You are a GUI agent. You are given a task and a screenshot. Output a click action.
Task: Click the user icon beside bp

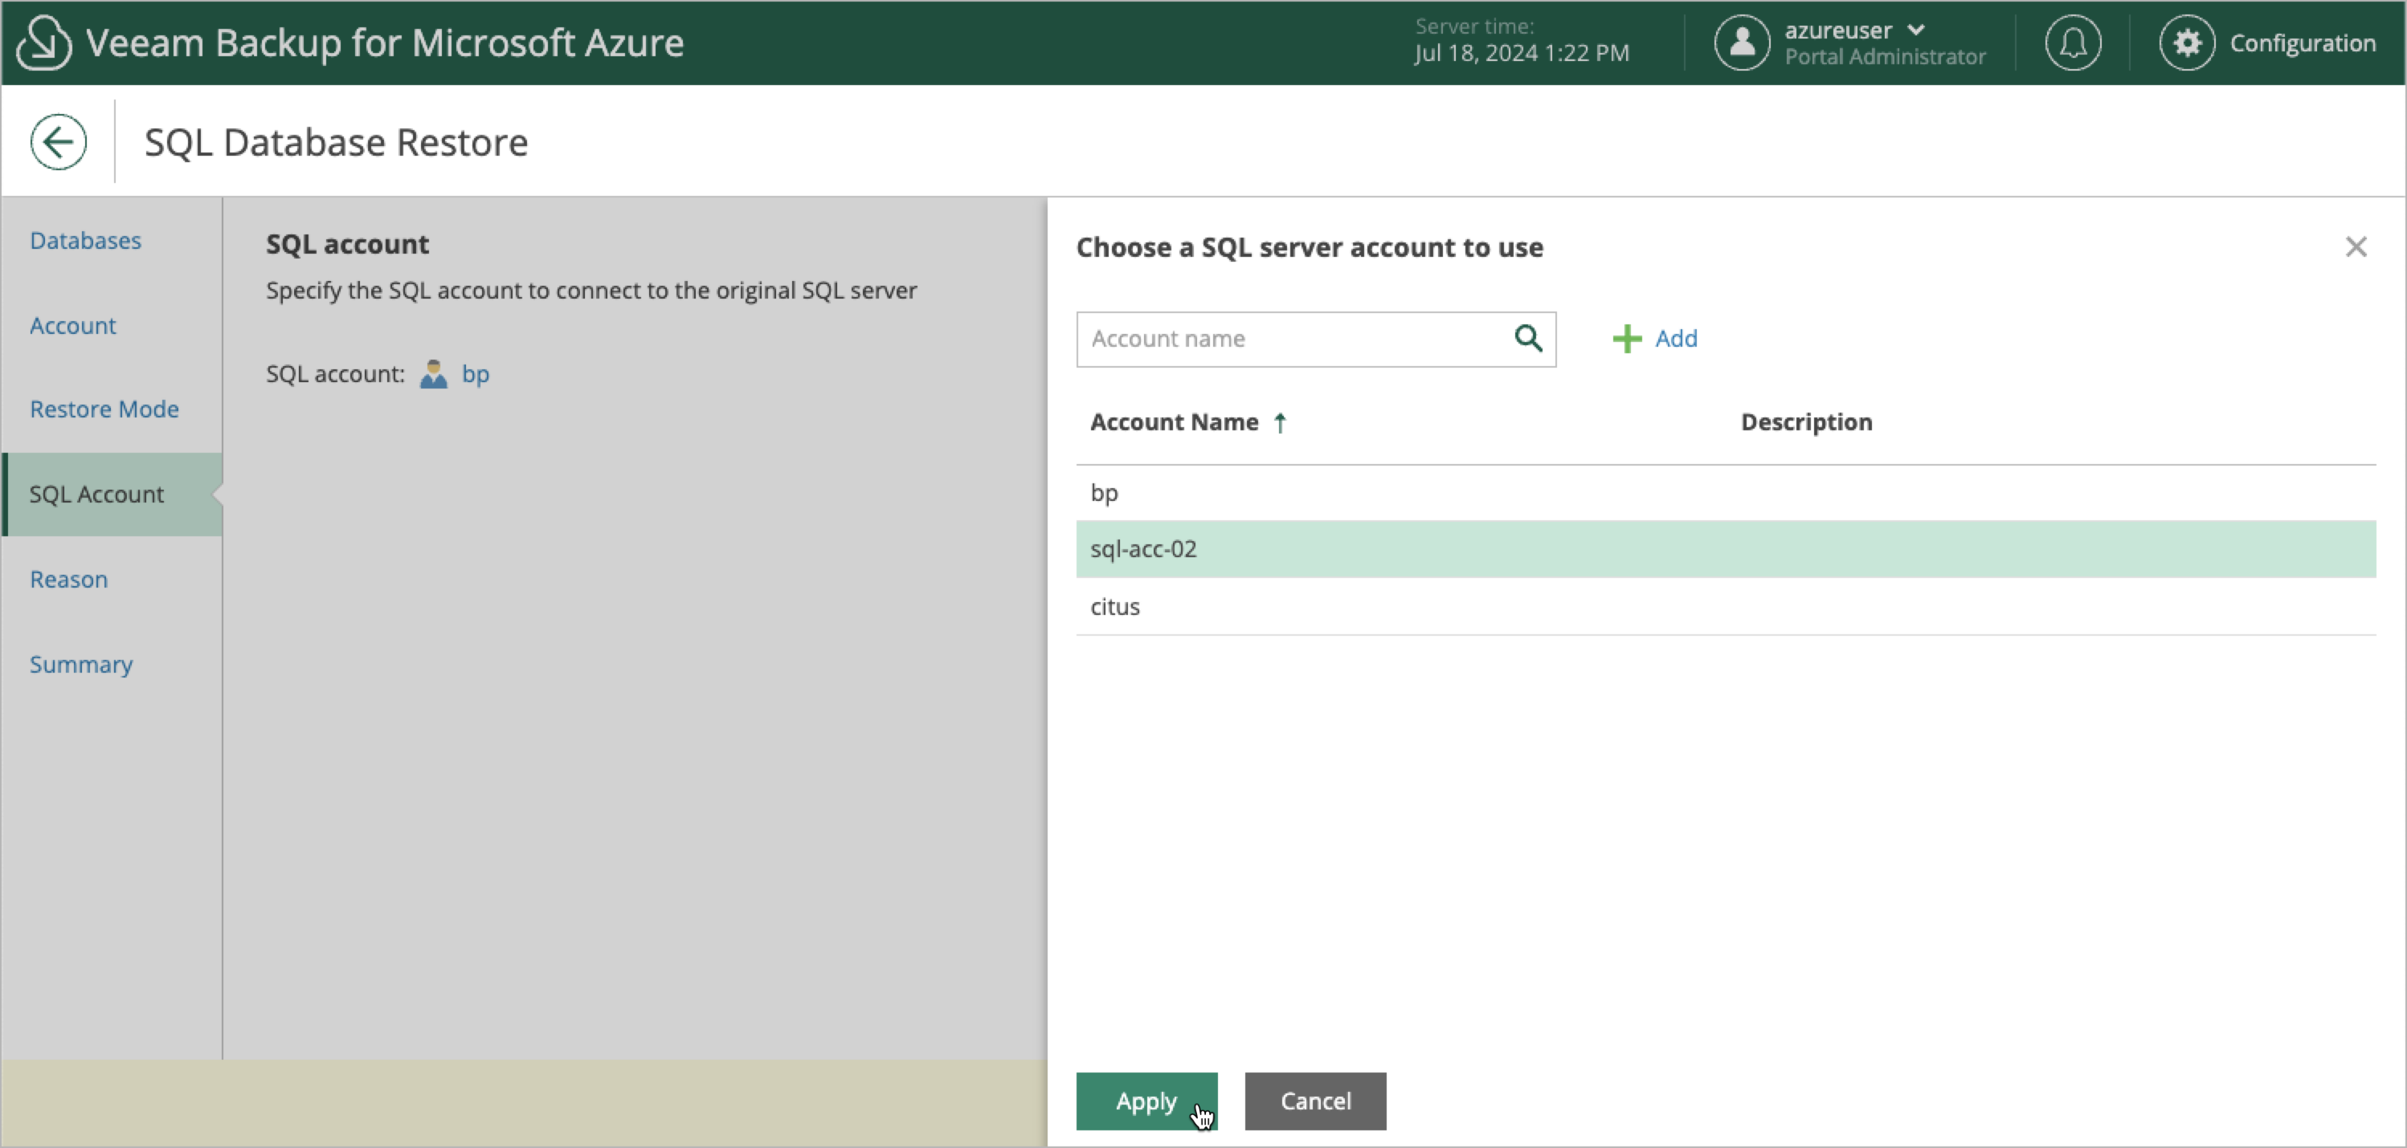pyautogui.click(x=432, y=374)
